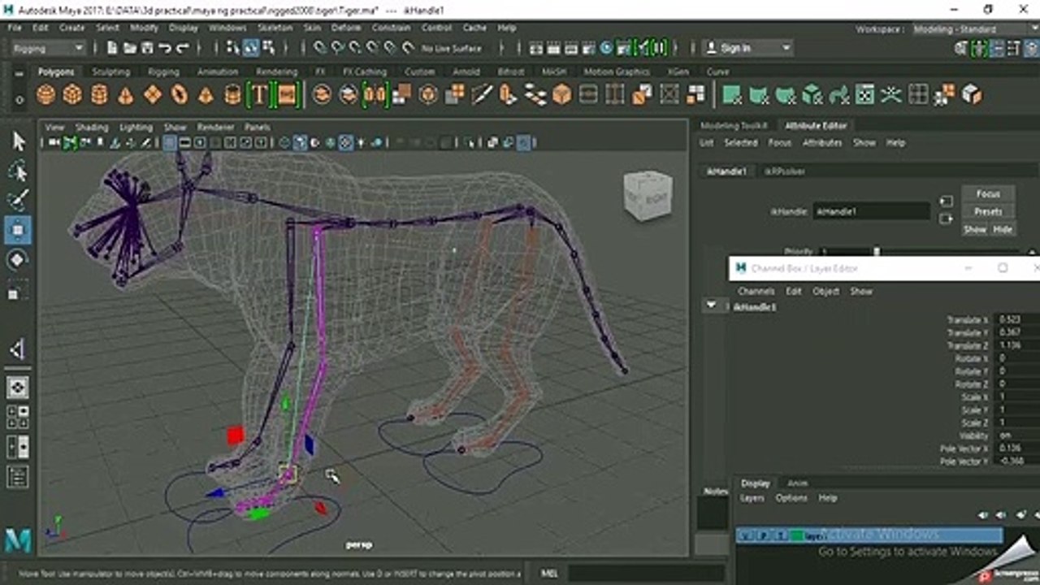Click the Show button beside Hide

pyautogui.click(x=974, y=229)
